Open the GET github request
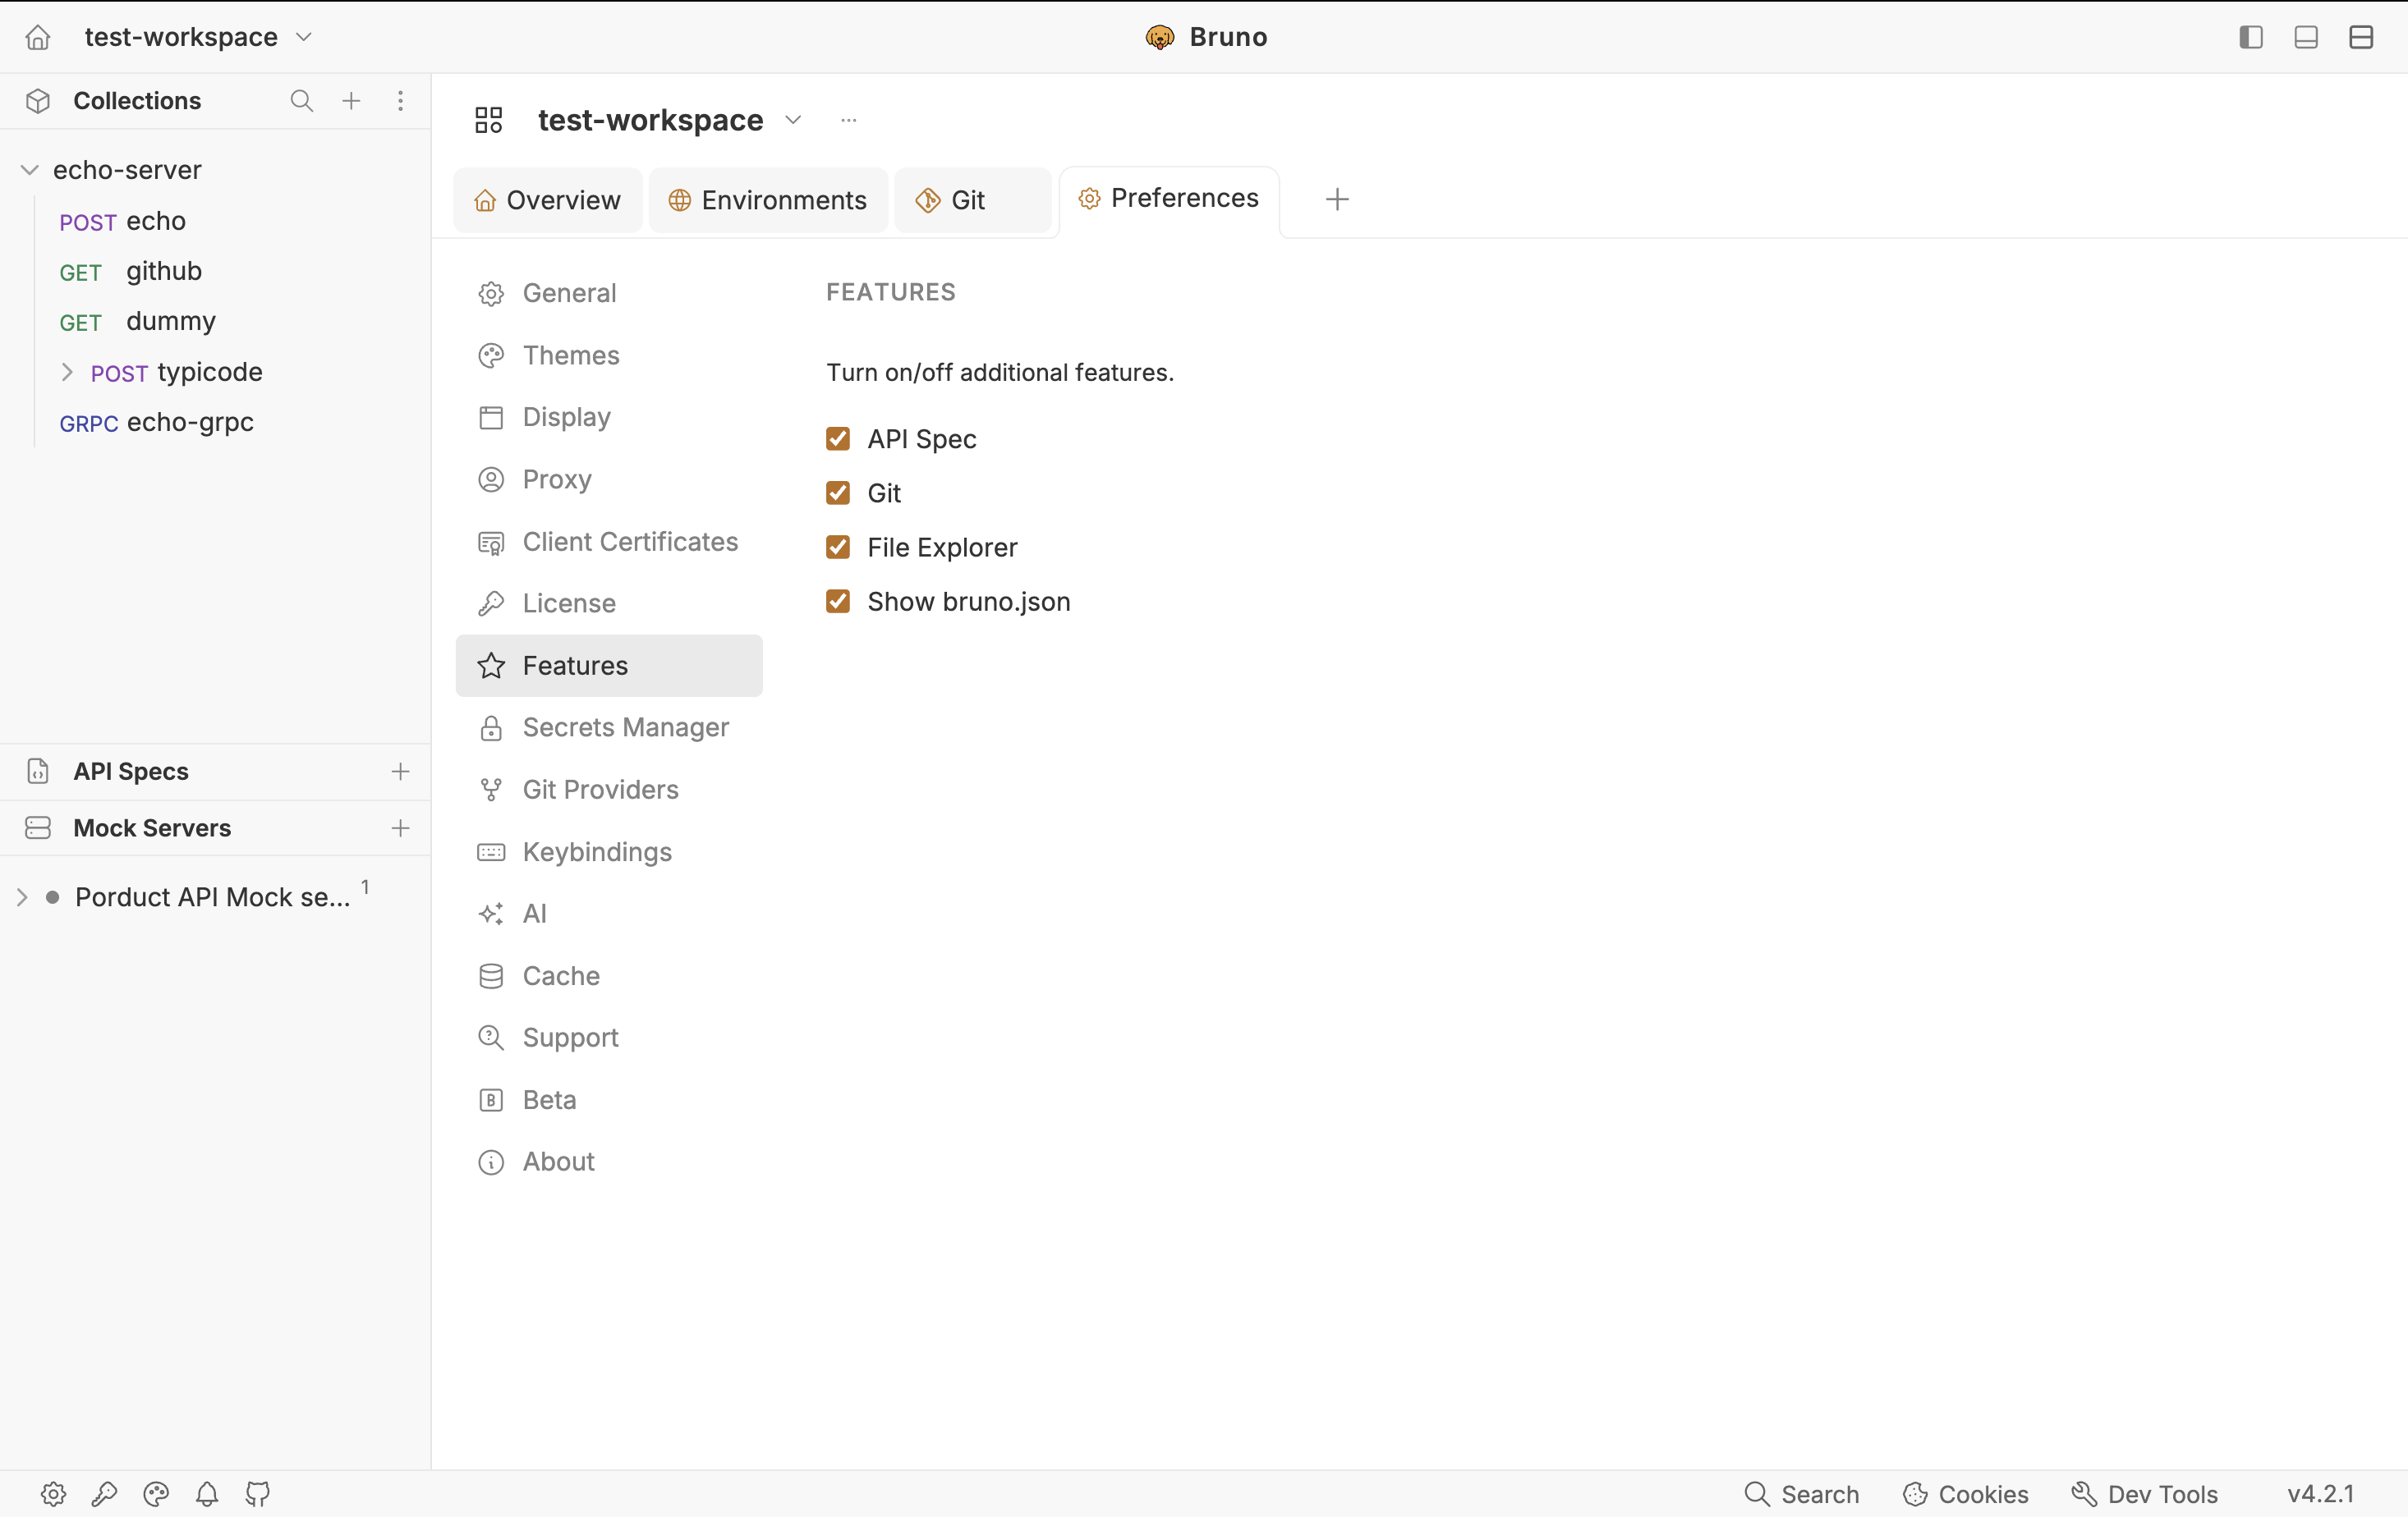Viewport: 2408px width, 1517px height. (130, 271)
